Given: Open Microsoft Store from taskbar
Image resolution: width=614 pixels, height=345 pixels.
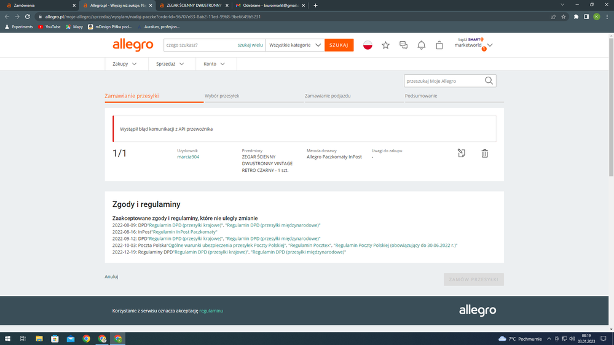Looking at the screenshot, I should point(55,339).
